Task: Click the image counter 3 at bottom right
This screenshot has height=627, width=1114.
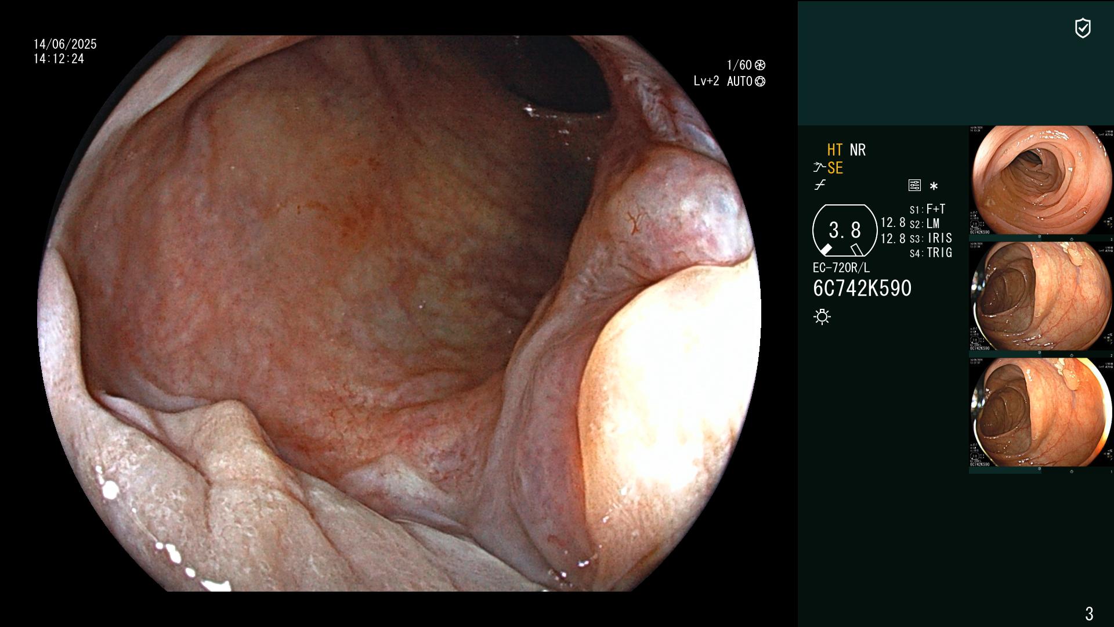Action: point(1089,613)
